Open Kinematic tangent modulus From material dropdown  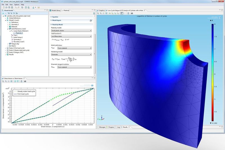pos(75,67)
